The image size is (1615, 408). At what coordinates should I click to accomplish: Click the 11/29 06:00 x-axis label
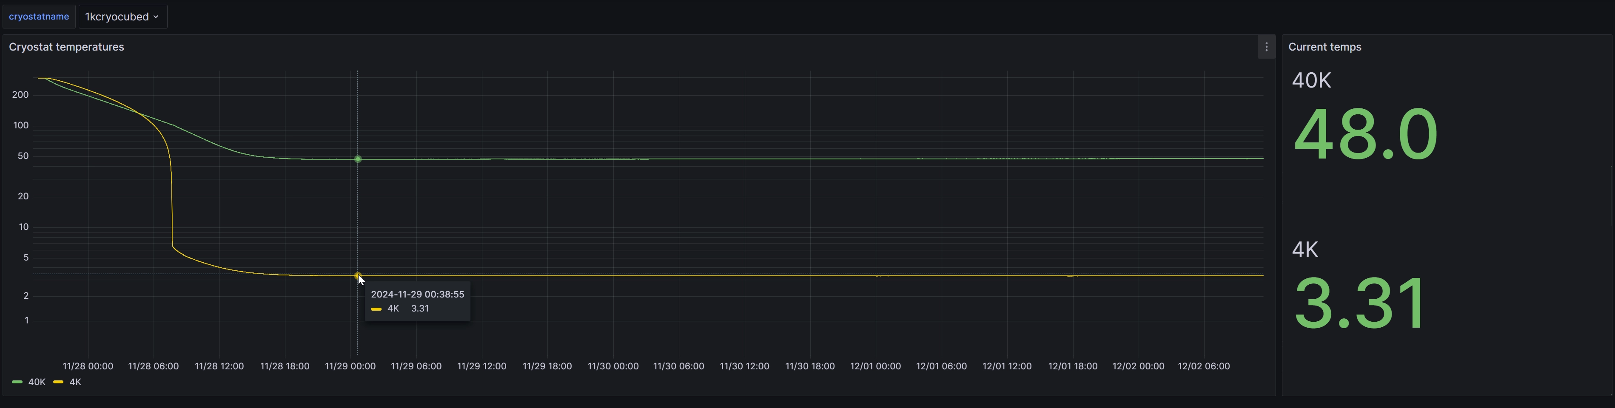[416, 366]
